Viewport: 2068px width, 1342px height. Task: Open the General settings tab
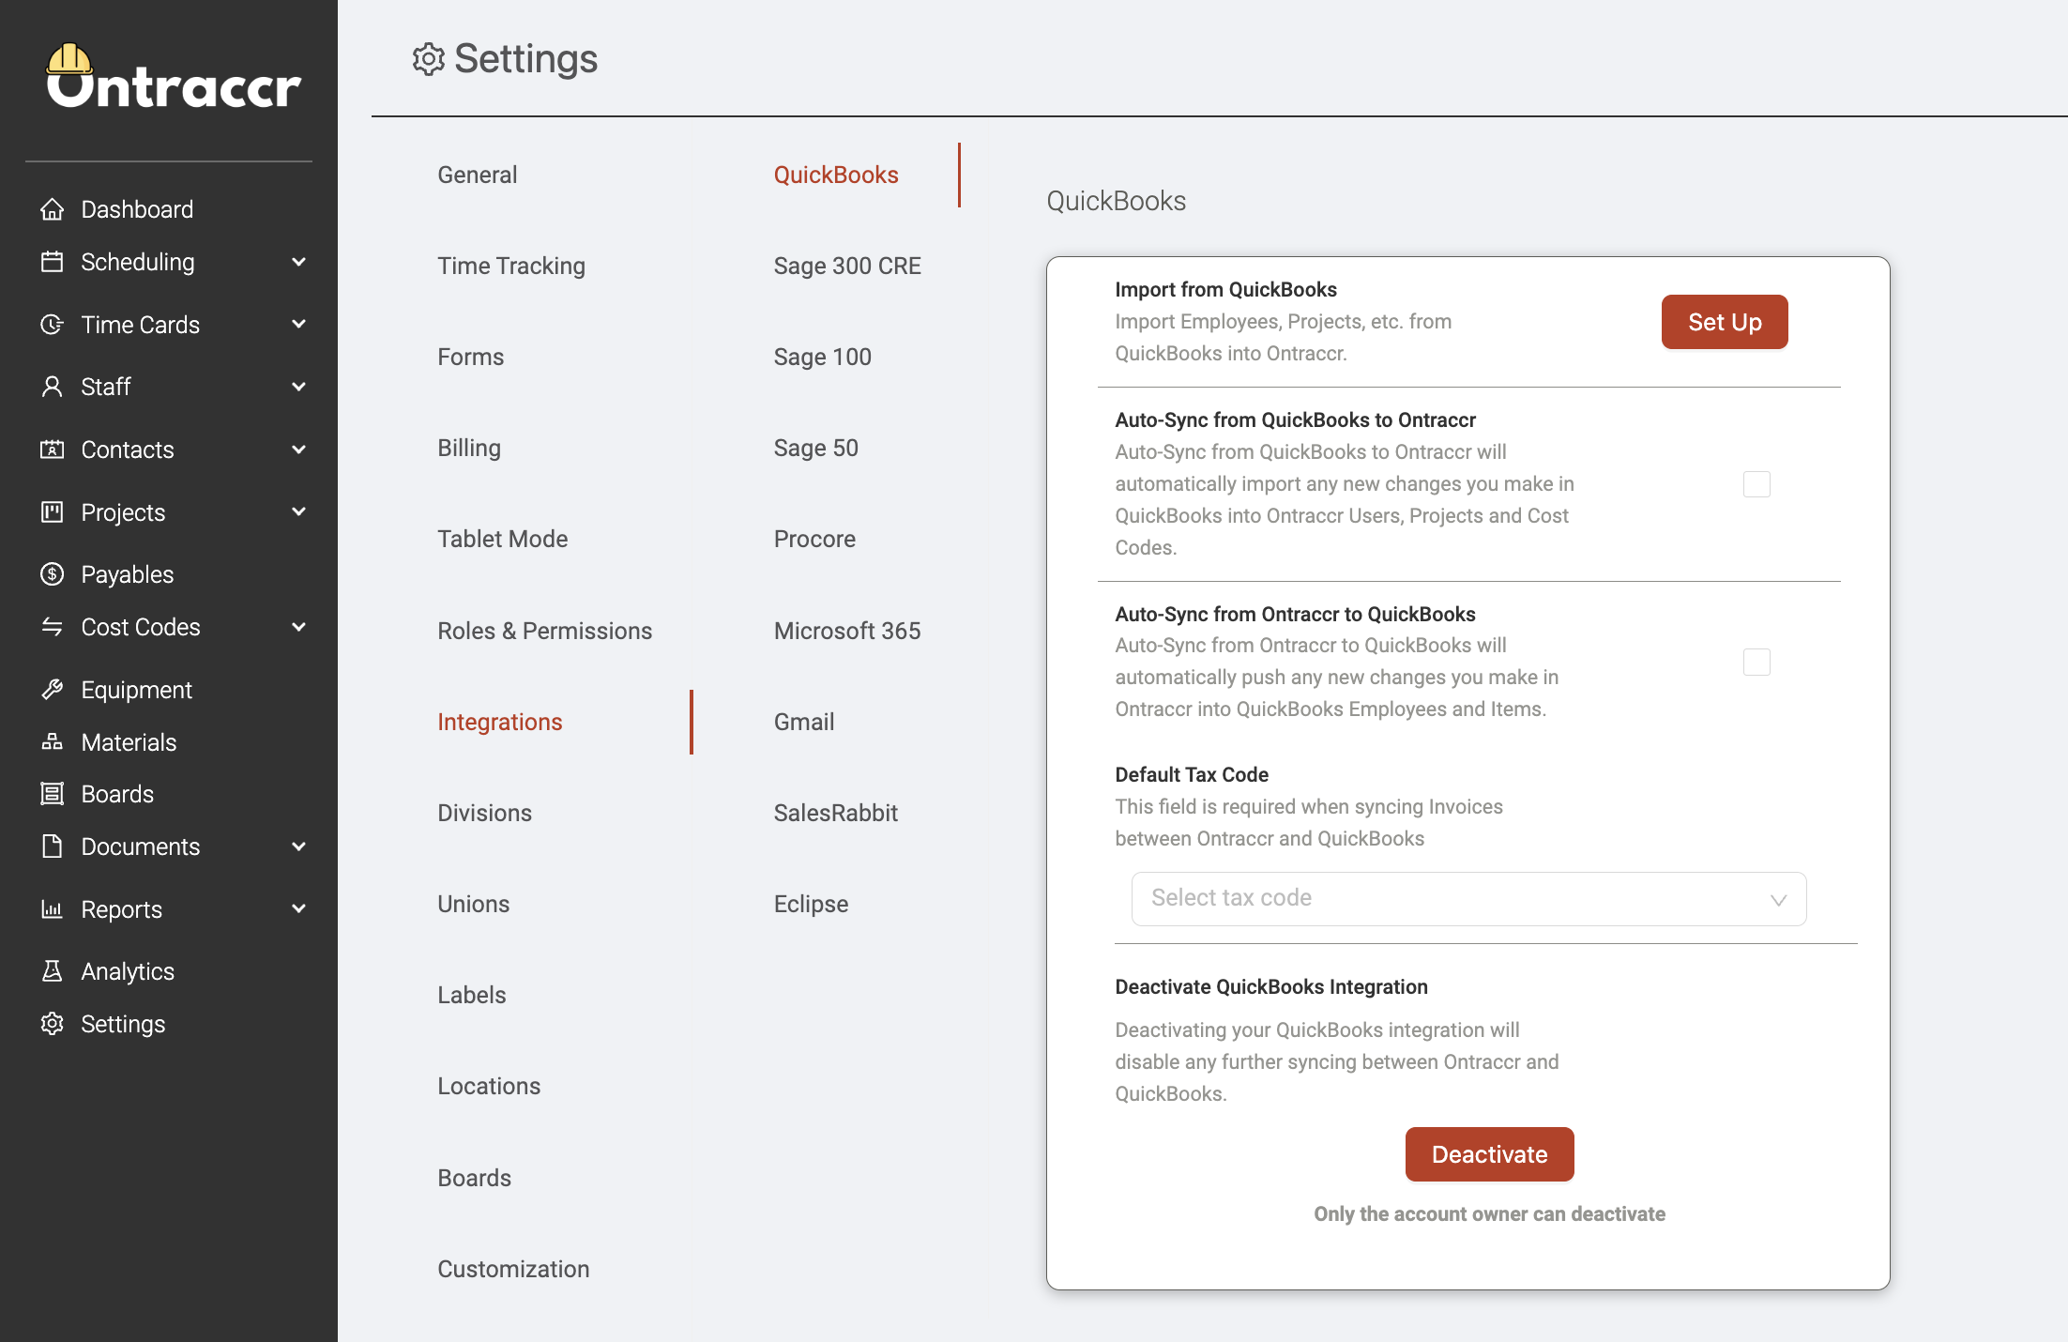[x=477, y=175]
